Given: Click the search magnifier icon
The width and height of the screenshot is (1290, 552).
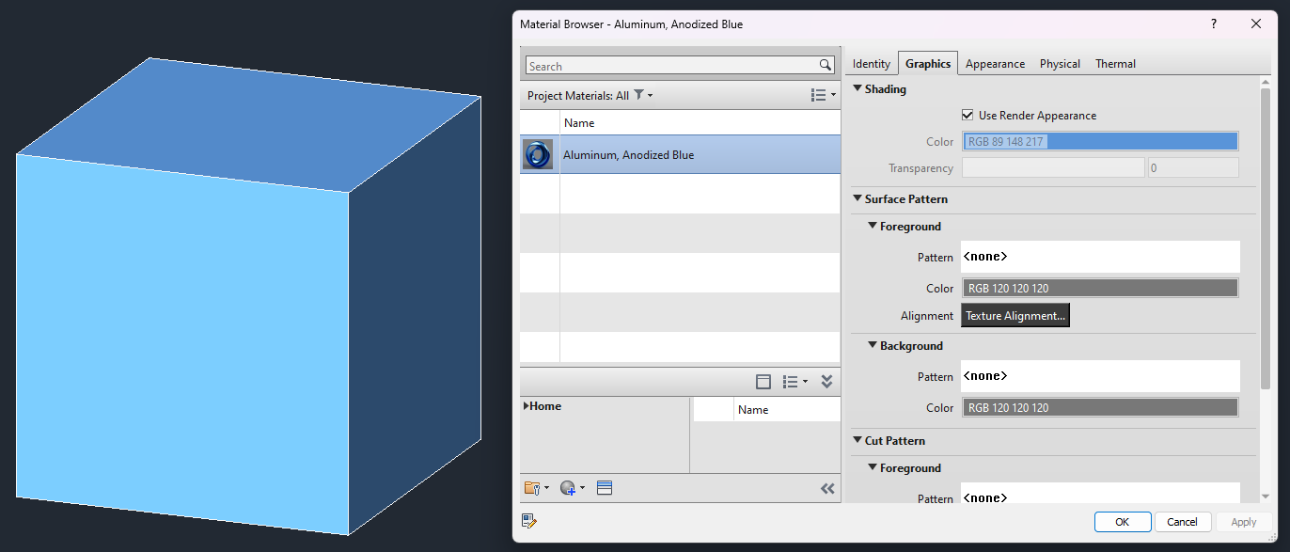Looking at the screenshot, I should pos(826,65).
